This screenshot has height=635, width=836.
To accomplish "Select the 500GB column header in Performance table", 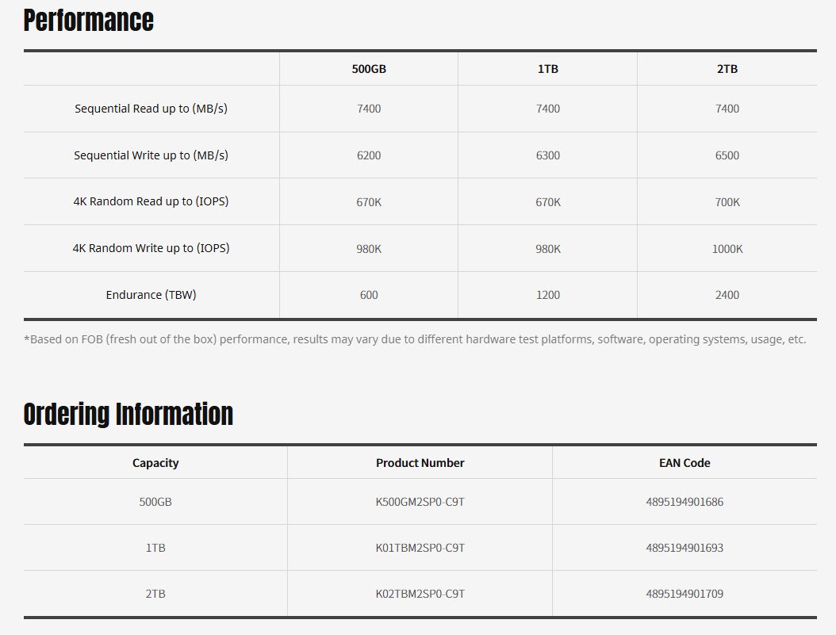I will tap(369, 69).
